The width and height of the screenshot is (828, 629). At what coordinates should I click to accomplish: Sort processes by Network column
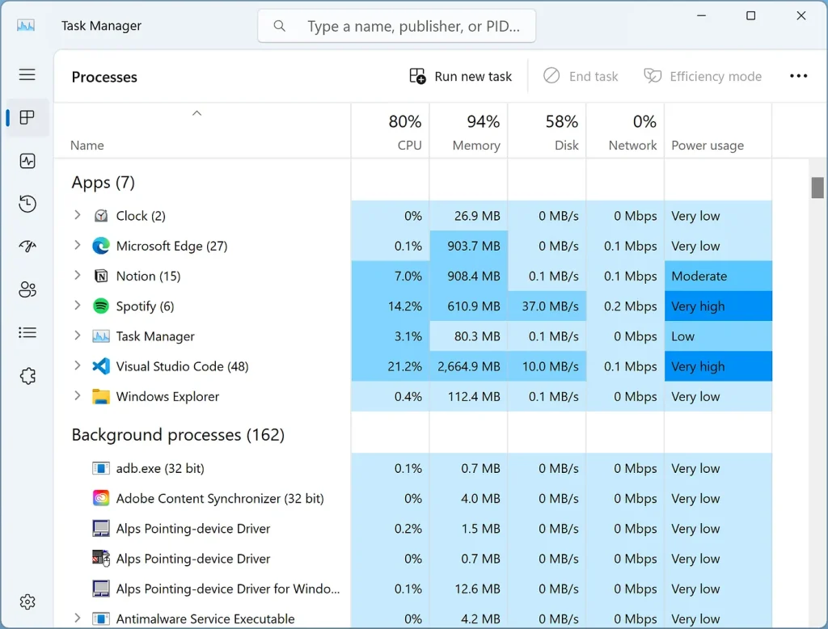[625, 131]
